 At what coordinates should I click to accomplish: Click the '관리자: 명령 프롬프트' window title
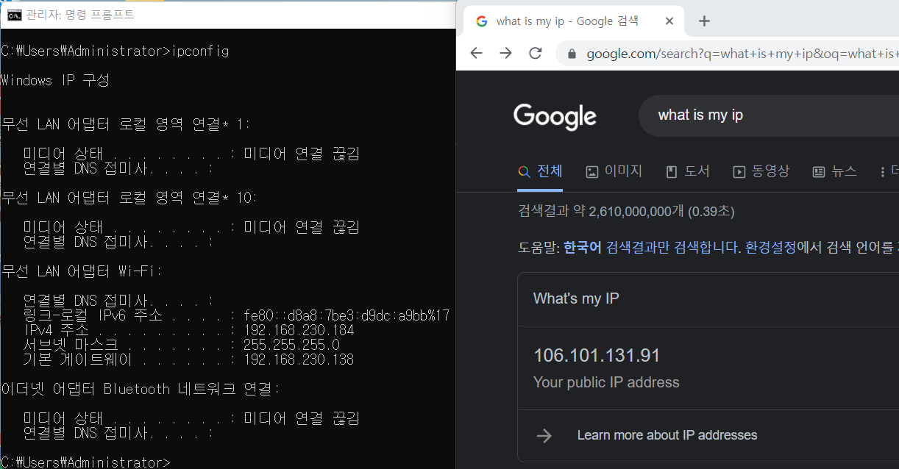point(80,14)
